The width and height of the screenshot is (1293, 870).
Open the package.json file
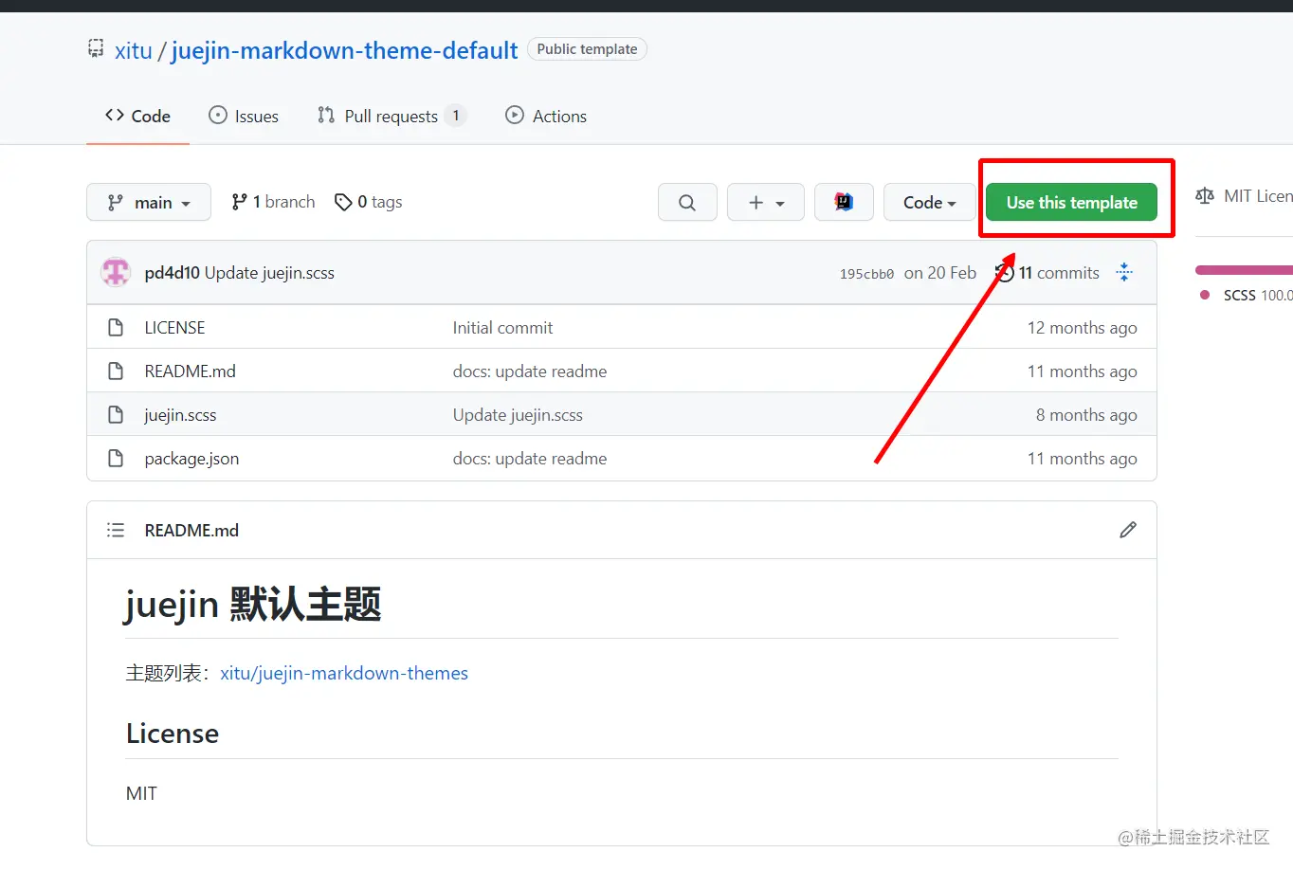tap(191, 458)
